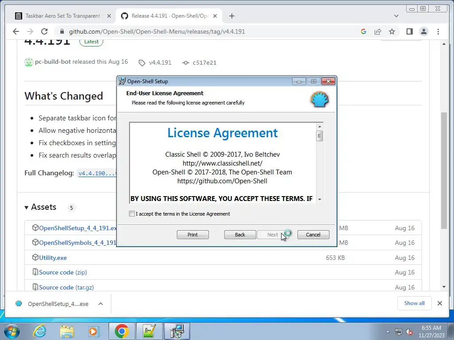
Task: Go back in Chrome browser
Action: [x=16, y=31]
